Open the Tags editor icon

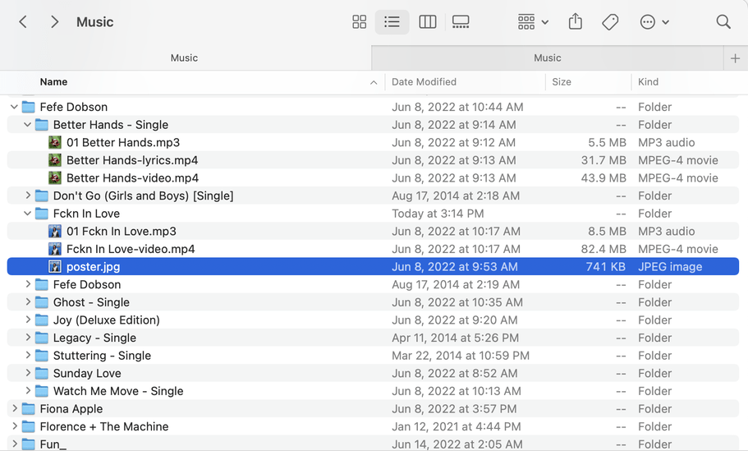click(x=610, y=22)
